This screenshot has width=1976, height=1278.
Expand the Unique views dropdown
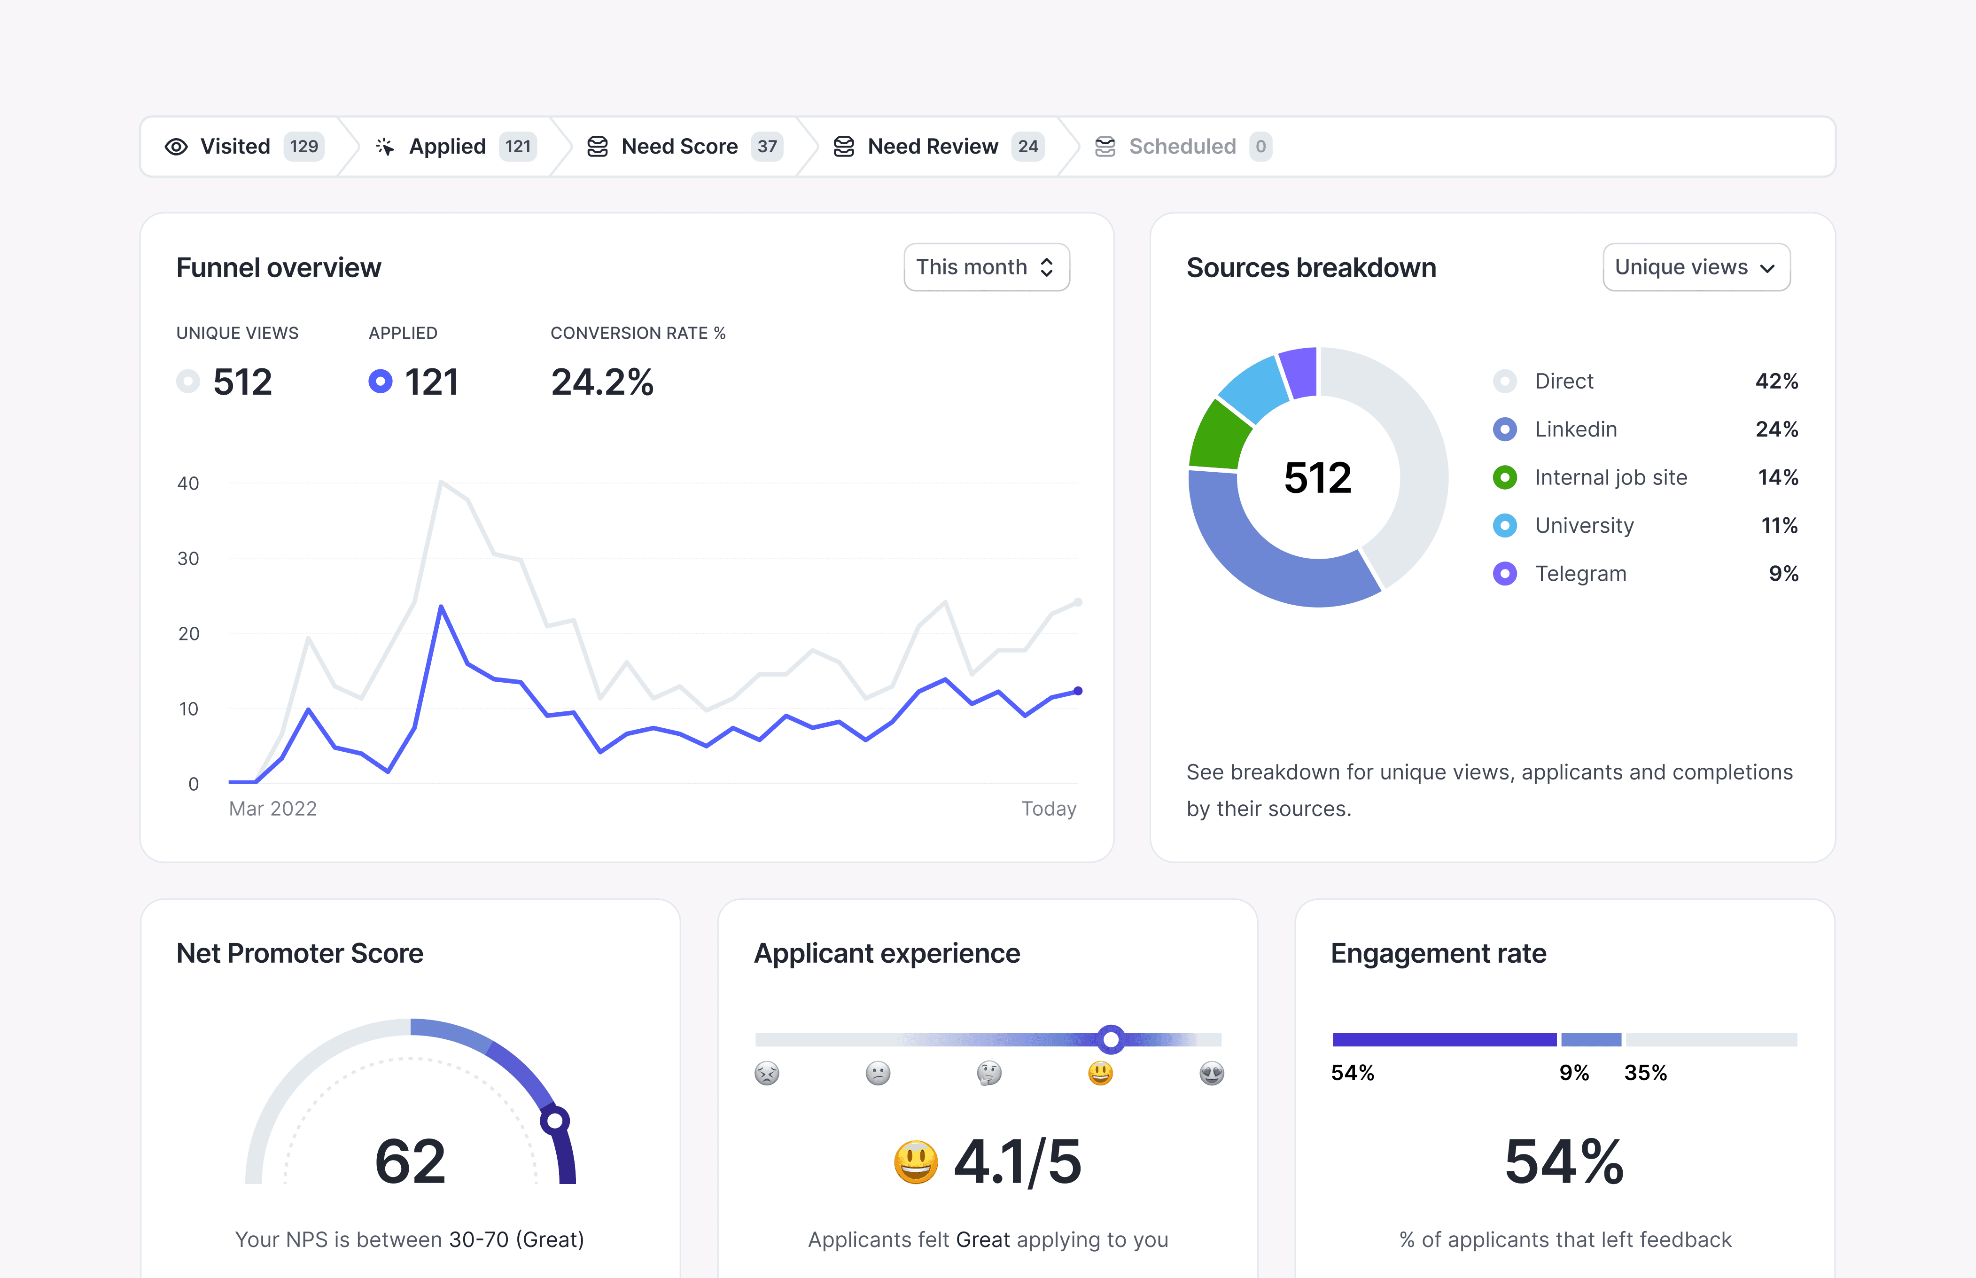1696,267
